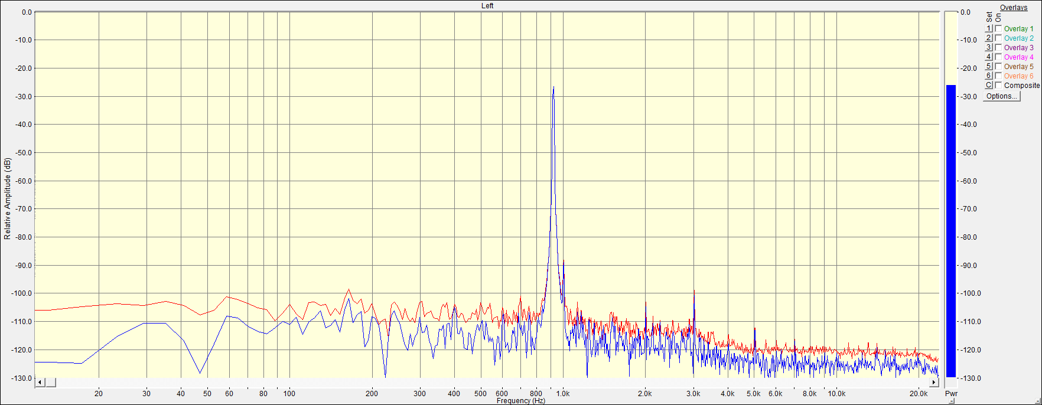Click the 20.0k frequency axis tick label

point(919,394)
